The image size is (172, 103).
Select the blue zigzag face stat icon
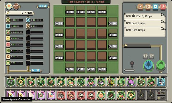tap(8, 26)
